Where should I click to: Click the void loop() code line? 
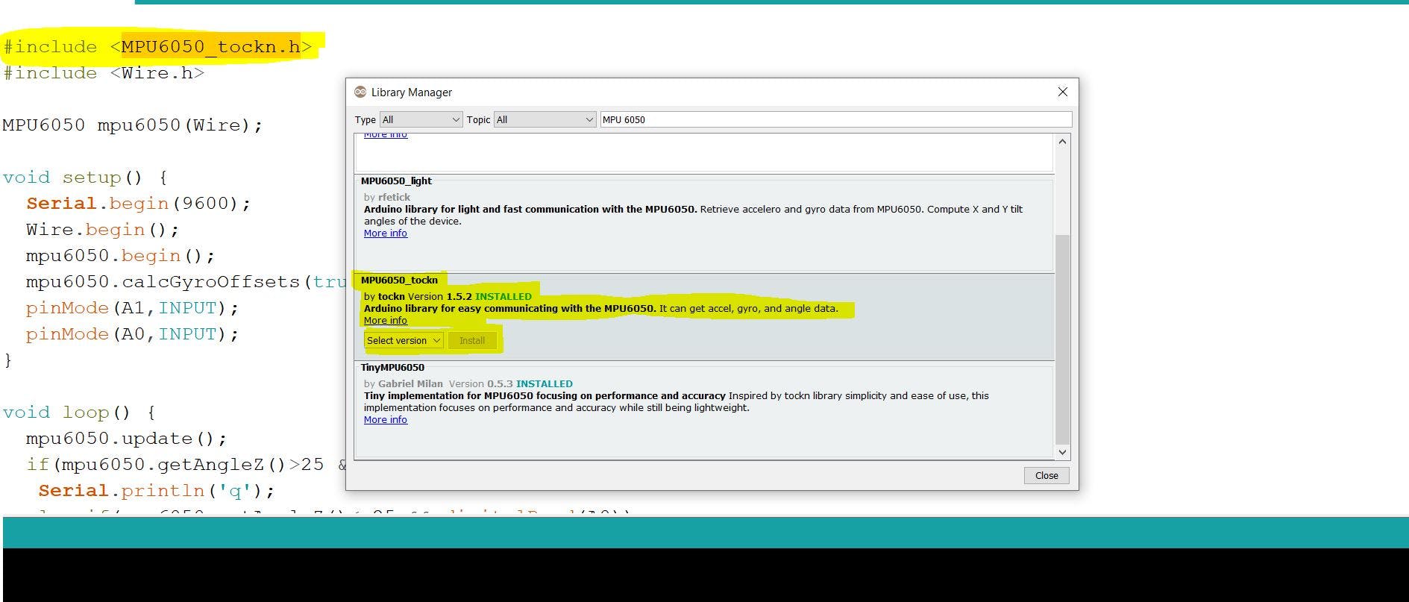(x=79, y=413)
